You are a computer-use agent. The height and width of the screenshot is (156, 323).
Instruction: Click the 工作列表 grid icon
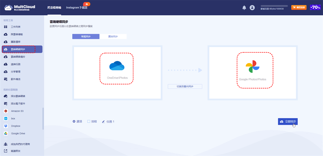(x=5, y=27)
